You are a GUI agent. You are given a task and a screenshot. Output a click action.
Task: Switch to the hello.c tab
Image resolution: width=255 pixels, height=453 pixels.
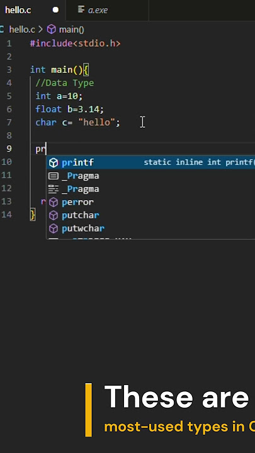pyautogui.click(x=18, y=10)
